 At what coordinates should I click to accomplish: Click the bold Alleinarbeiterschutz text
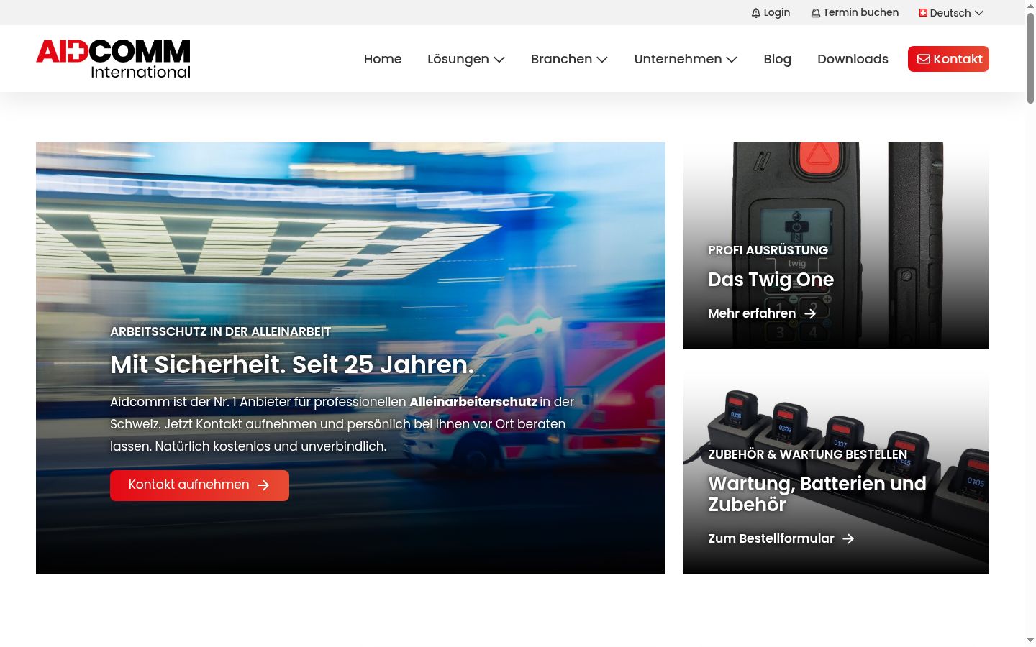(473, 402)
